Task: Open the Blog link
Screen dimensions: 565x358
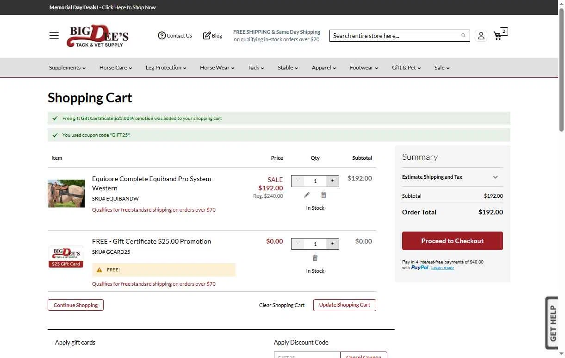Action: [217, 36]
